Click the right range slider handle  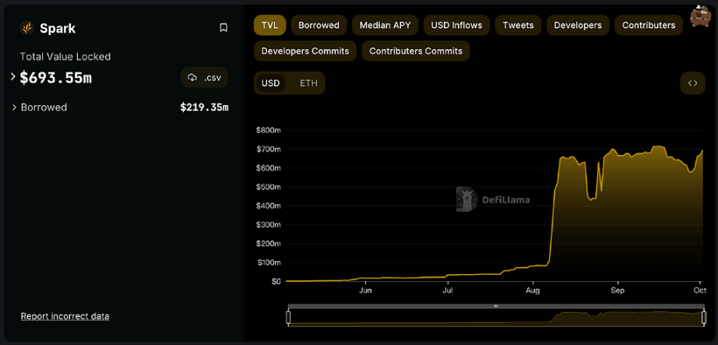coord(703,317)
